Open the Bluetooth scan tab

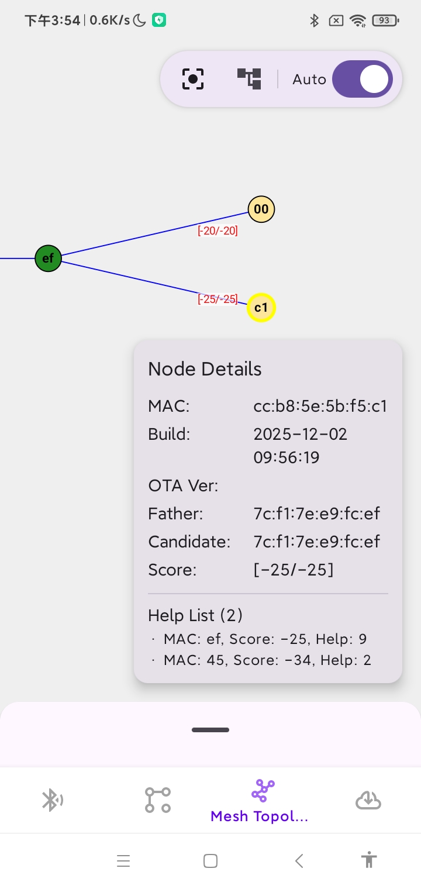click(x=52, y=800)
